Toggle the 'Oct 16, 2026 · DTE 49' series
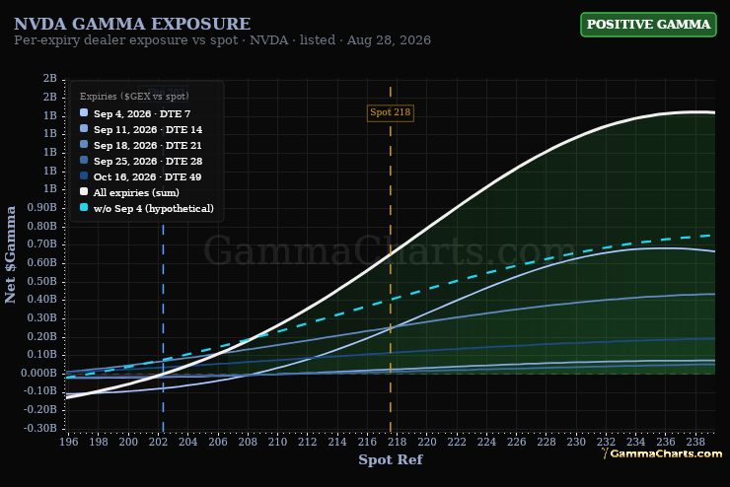Viewport: 730px width, 487px height. coord(148,177)
